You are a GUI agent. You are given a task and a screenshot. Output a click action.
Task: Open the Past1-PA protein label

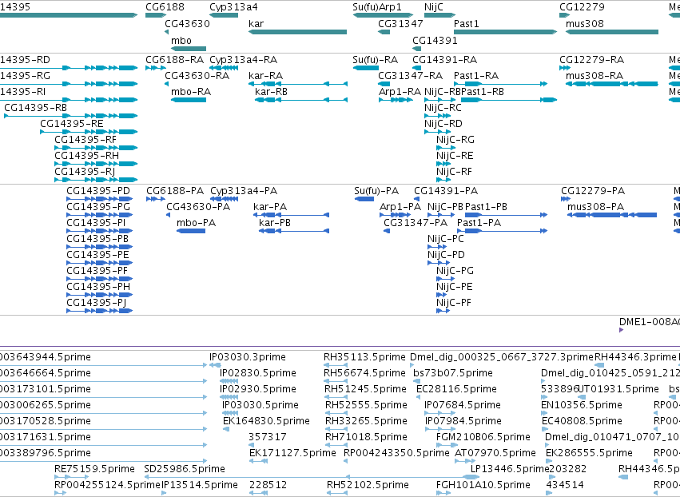[479, 223]
